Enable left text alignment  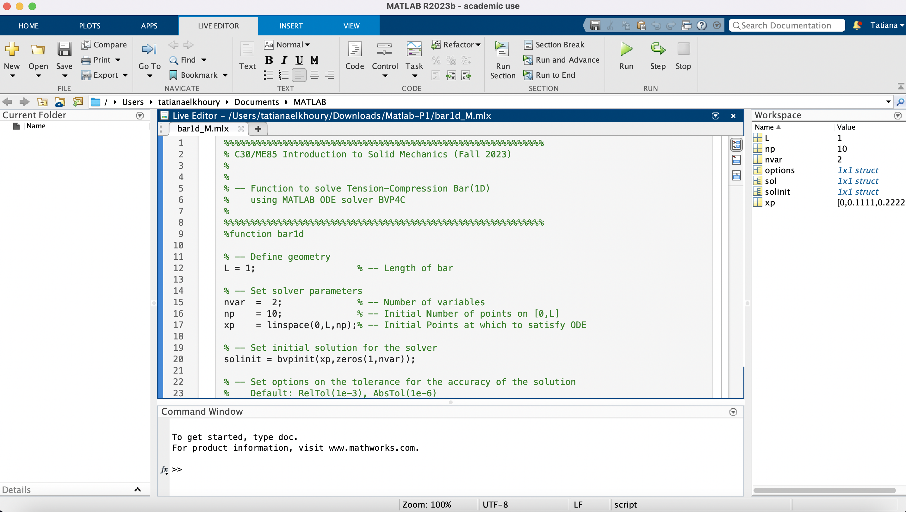coord(299,75)
